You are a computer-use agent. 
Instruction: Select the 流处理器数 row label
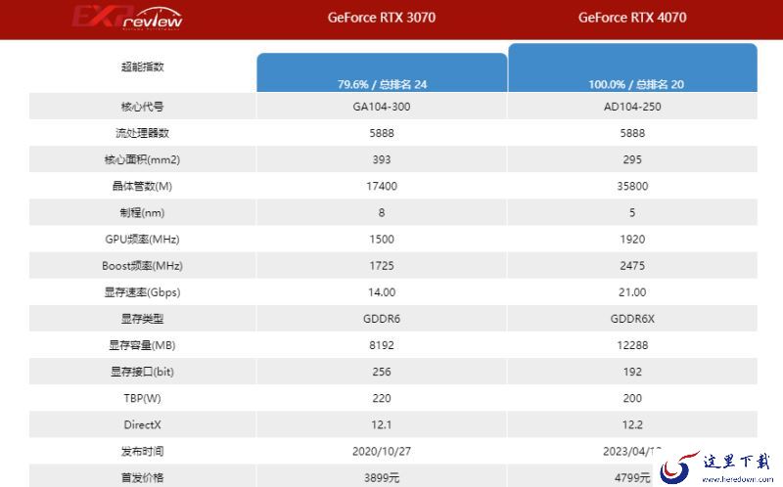(142, 133)
